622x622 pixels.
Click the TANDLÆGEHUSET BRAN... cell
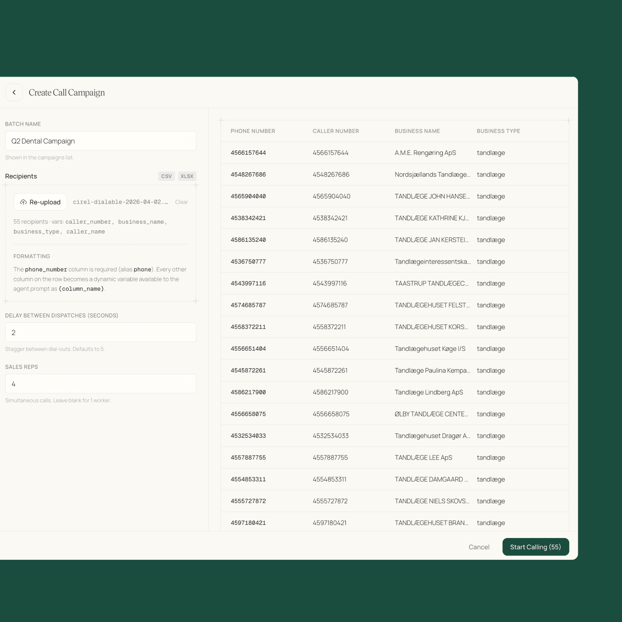coord(431,523)
